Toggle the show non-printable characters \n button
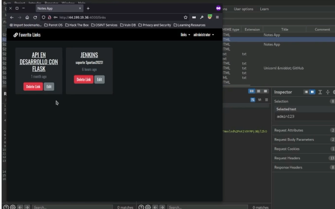Screen dimensions: 335x209 tap(259, 100)
